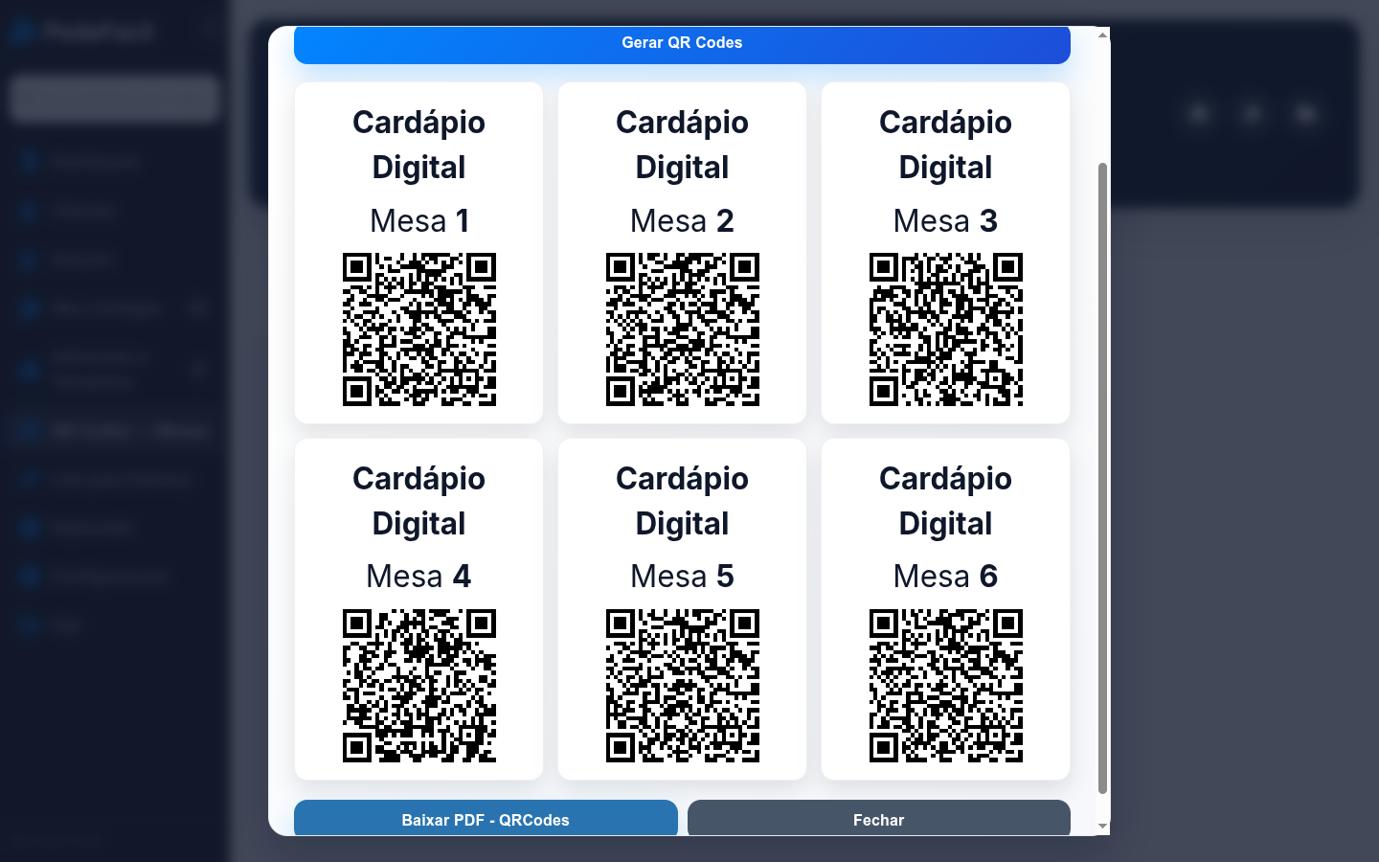The width and height of the screenshot is (1379, 862).
Task: Click the "Mesa 5" label
Action: point(682,576)
